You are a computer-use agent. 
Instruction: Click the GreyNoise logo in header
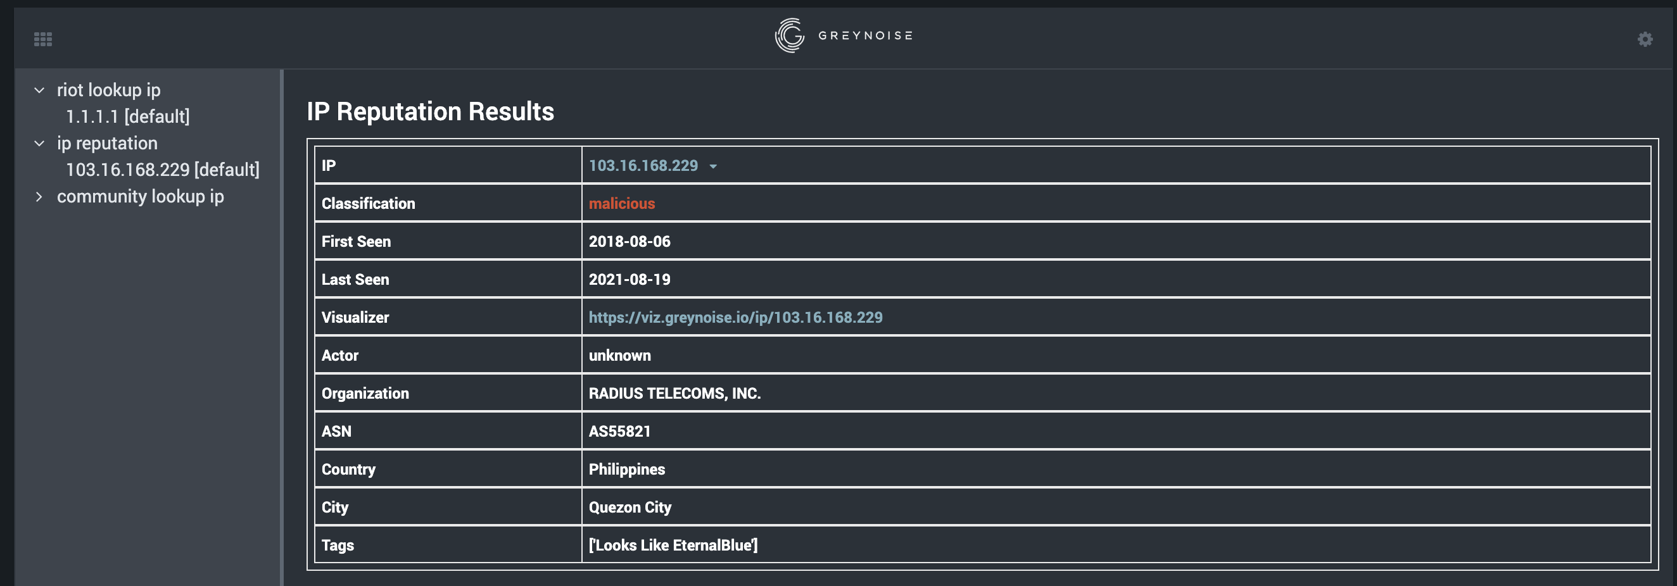[x=843, y=36]
